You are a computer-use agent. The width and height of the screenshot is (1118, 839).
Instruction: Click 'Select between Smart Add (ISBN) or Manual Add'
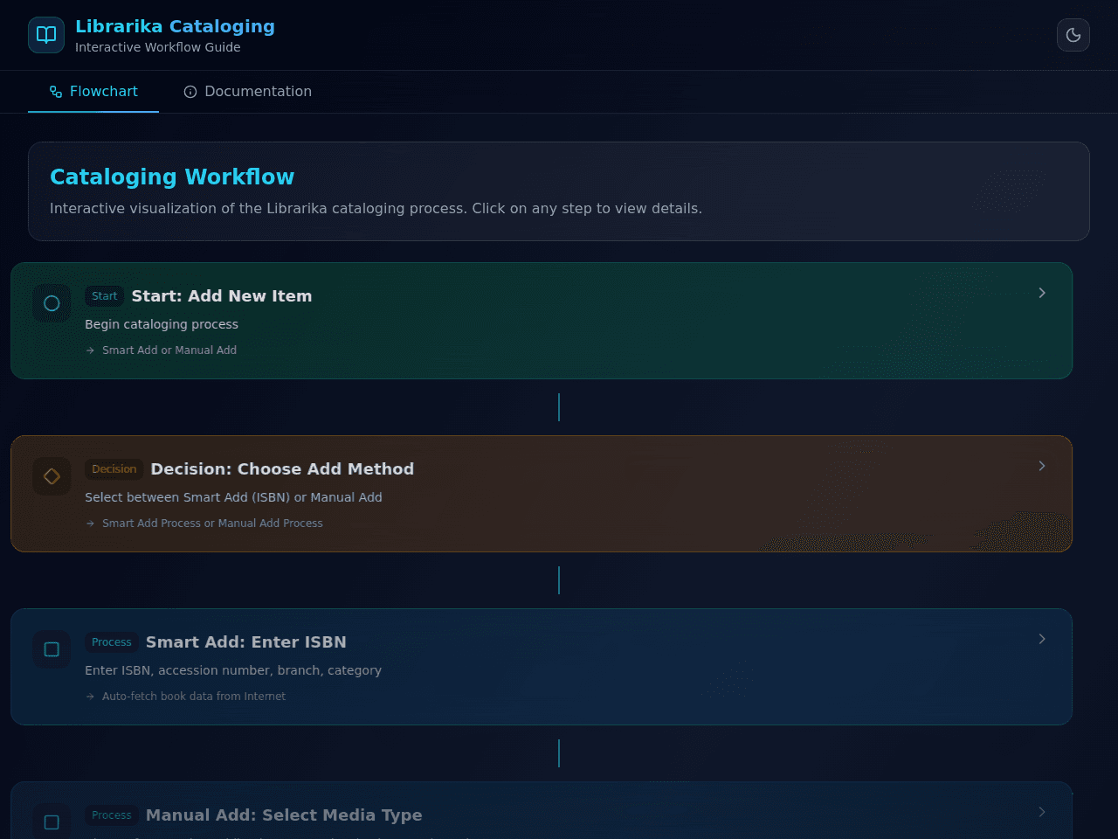(x=233, y=497)
